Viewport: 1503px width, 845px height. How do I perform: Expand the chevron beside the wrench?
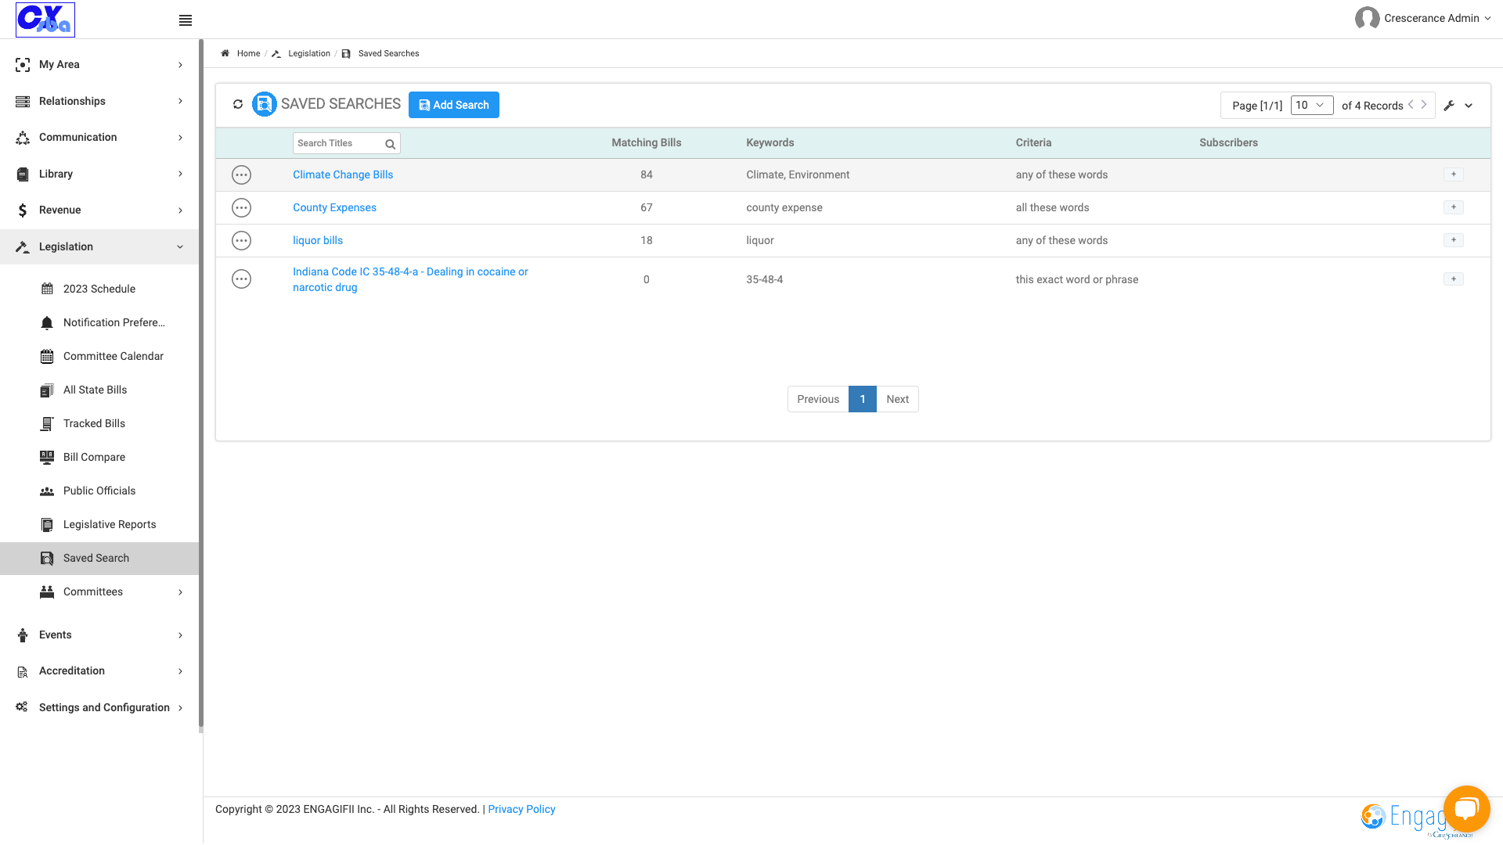[x=1469, y=106]
